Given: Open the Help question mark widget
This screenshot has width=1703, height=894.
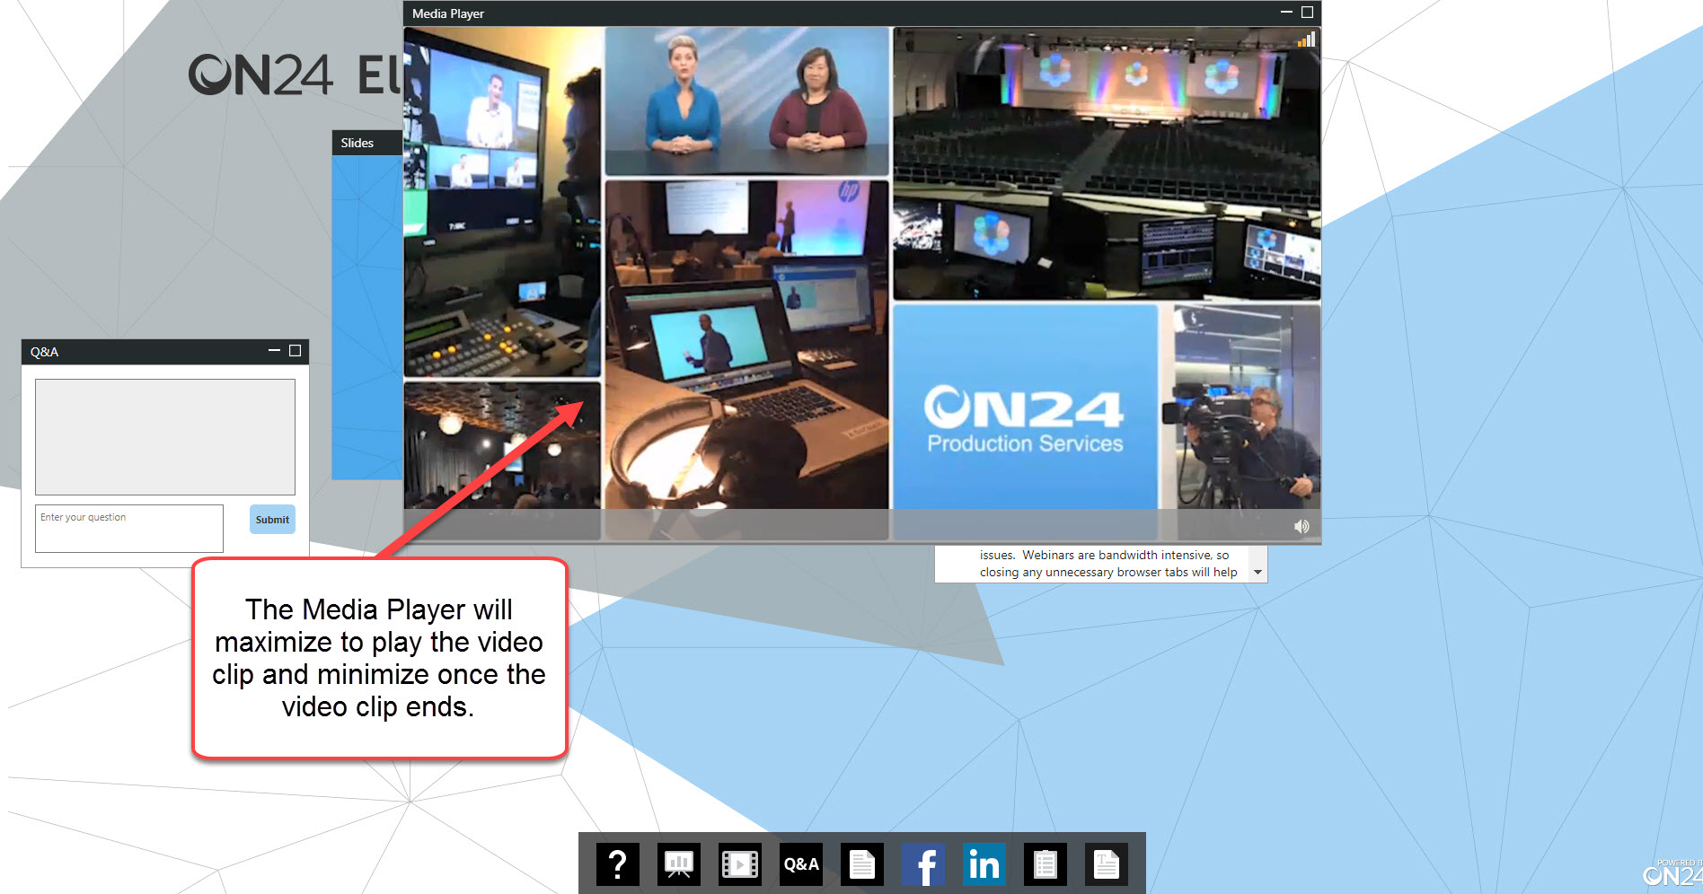Looking at the screenshot, I should pyautogui.click(x=618, y=864).
